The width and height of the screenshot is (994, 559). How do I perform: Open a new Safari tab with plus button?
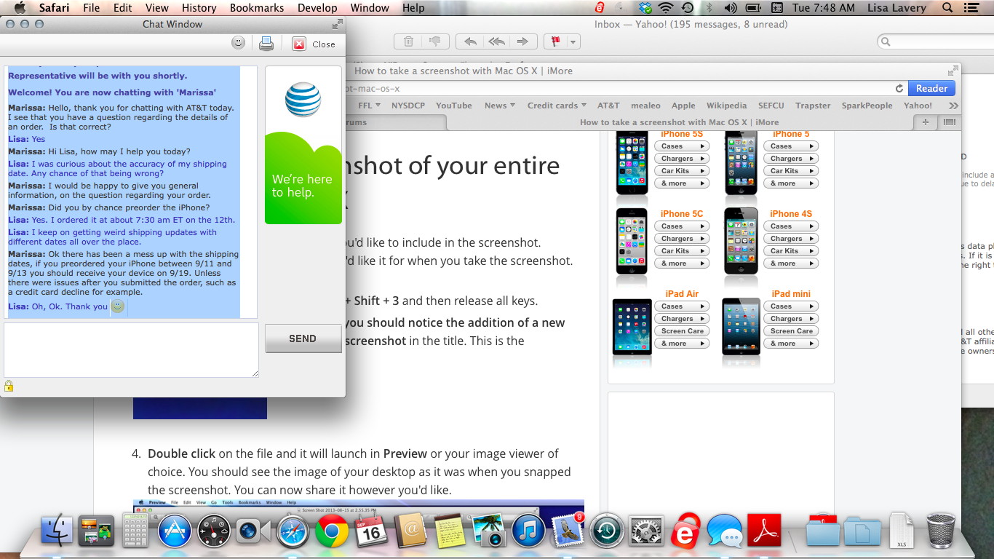pyautogui.click(x=926, y=122)
